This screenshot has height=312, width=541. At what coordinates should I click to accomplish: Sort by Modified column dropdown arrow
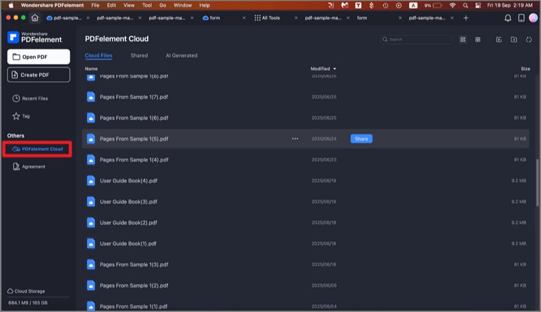(x=334, y=68)
